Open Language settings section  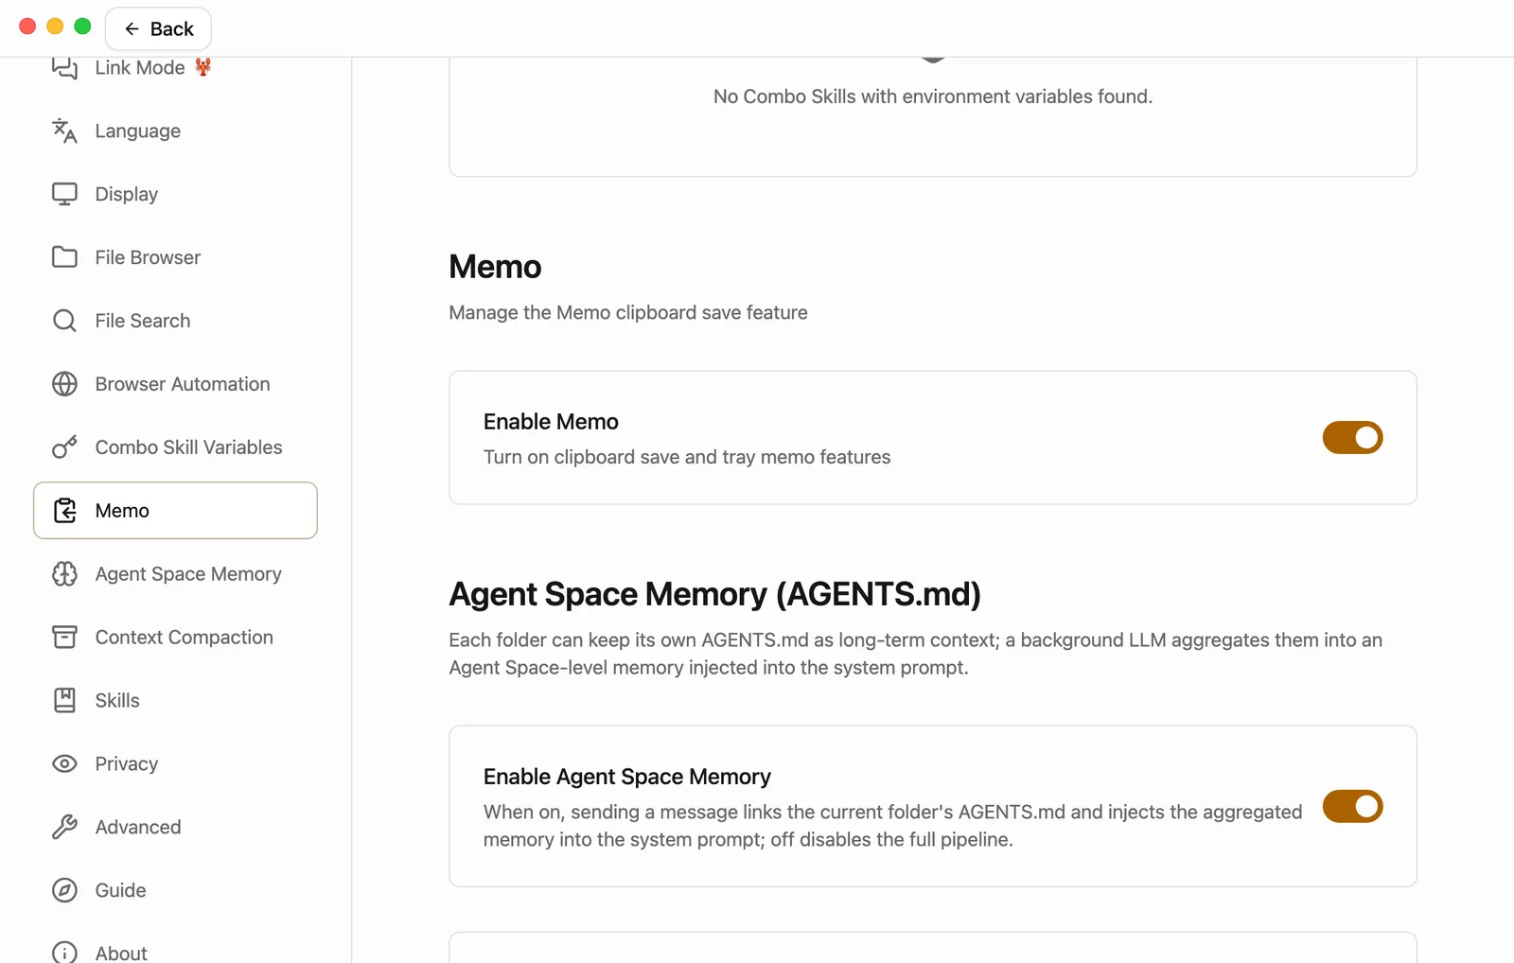click(175, 131)
